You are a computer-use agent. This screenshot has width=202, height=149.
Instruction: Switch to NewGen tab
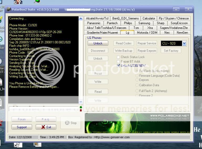pos(182,33)
